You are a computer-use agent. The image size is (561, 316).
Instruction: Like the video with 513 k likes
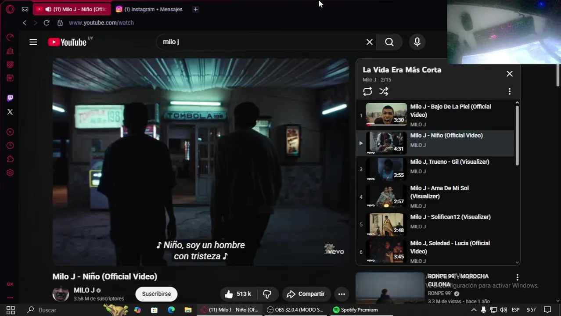[x=238, y=294]
